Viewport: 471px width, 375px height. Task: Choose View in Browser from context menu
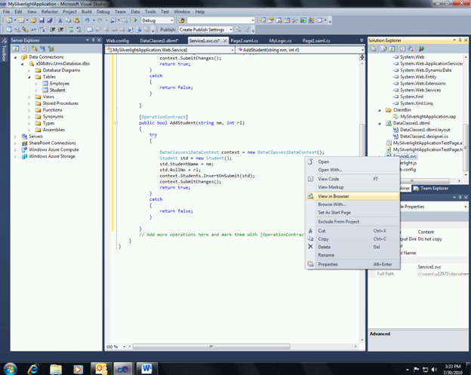pyautogui.click(x=333, y=196)
